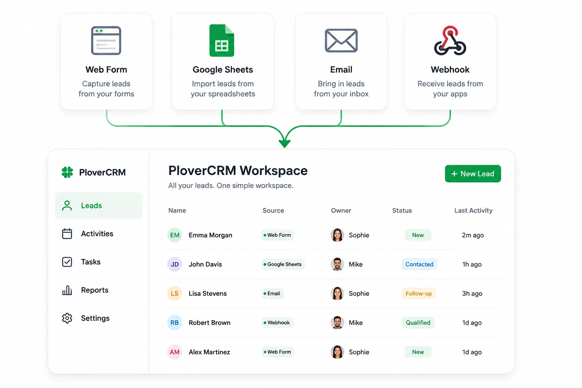
Task: Sort by the Owner column header
Action: coord(341,211)
